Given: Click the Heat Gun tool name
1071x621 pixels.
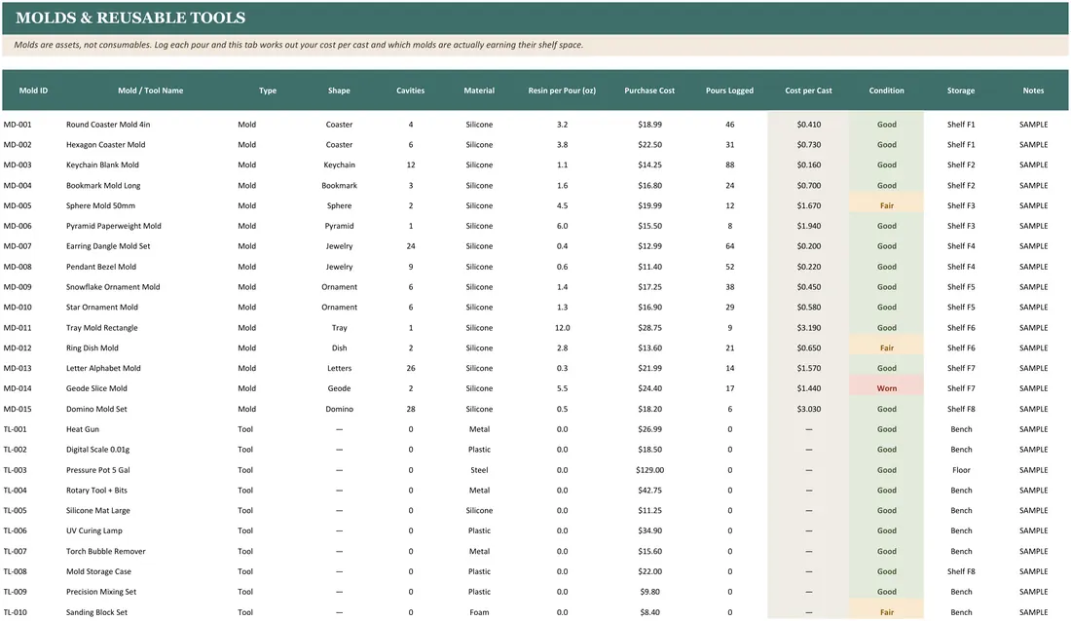Looking at the screenshot, I should pyautogui.click(x=83, y=429).
